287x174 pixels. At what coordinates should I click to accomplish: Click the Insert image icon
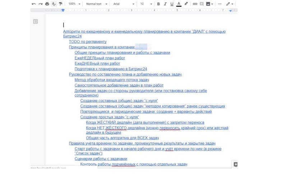click(208, 4)
